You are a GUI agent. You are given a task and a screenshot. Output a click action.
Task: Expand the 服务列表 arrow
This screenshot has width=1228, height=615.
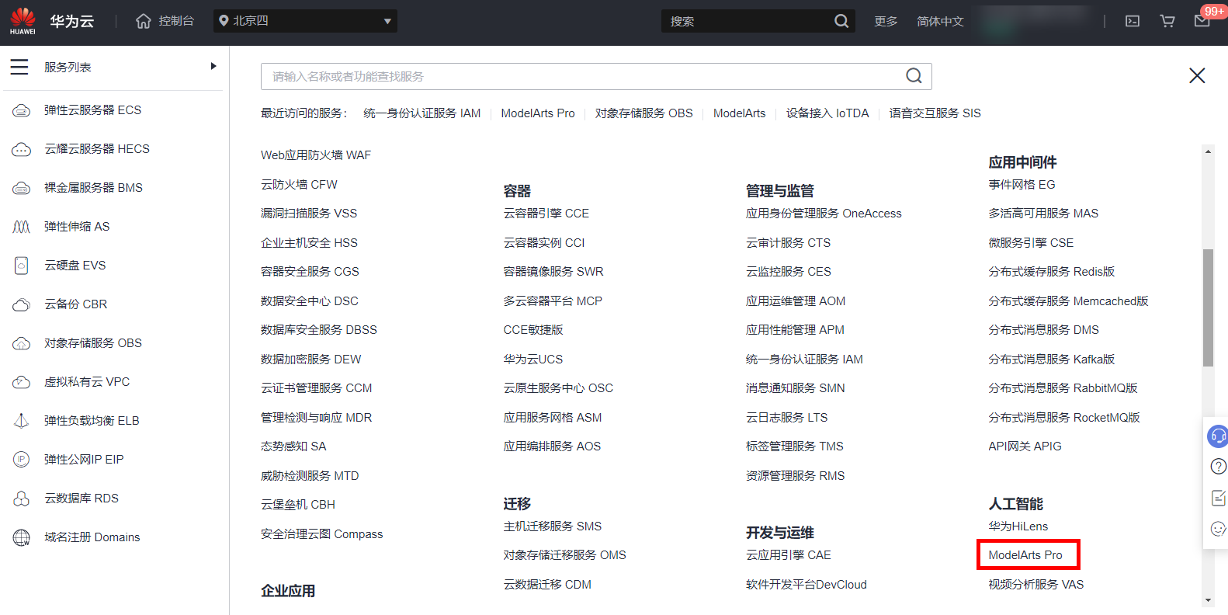click(213, 67)
